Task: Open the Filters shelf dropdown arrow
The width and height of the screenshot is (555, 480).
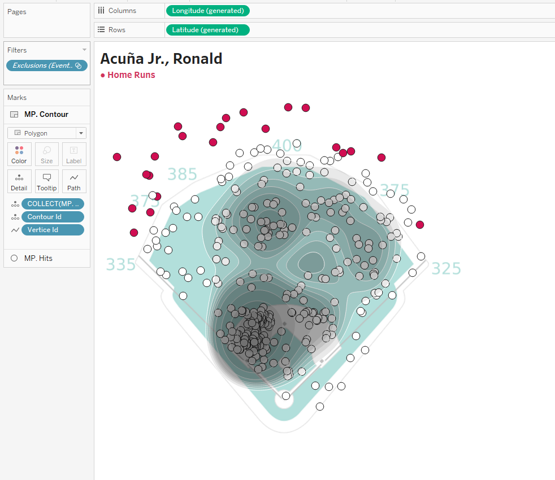Action: pos(84,50)
